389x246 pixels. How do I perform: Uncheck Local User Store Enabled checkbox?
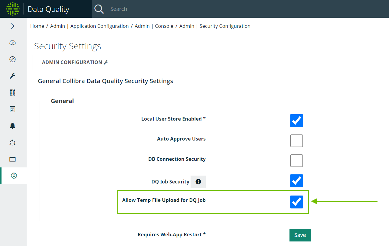coord(296,121)
